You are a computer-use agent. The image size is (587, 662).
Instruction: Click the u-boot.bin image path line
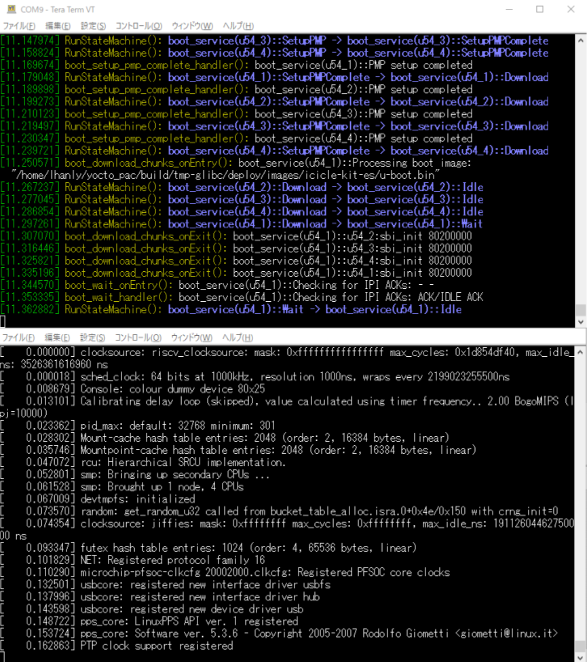[x=226, y=175]
